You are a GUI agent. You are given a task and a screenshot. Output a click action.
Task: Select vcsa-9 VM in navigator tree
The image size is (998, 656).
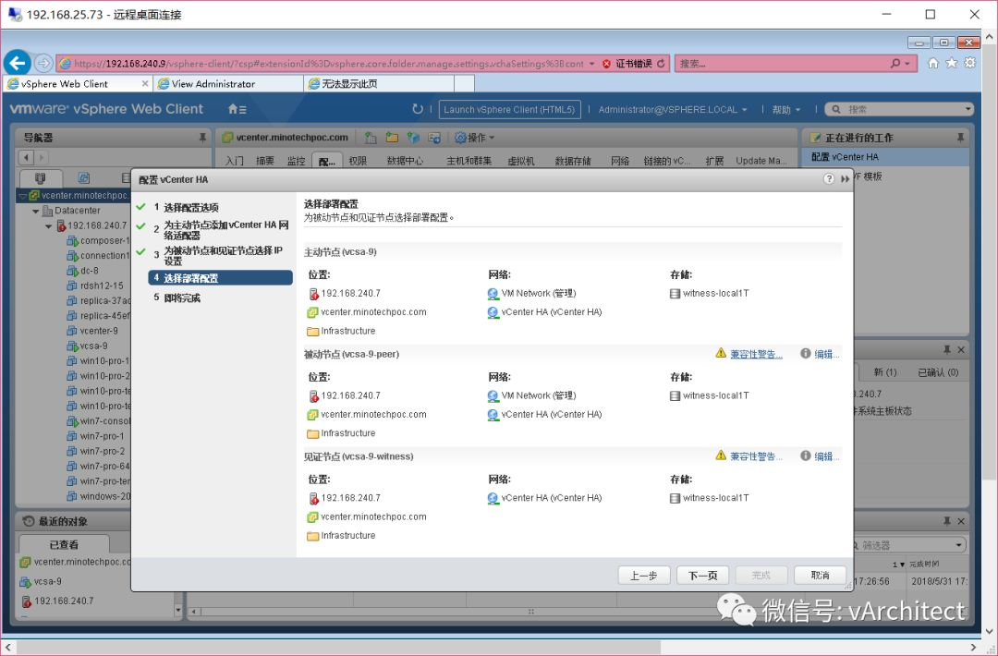(93, 346)
